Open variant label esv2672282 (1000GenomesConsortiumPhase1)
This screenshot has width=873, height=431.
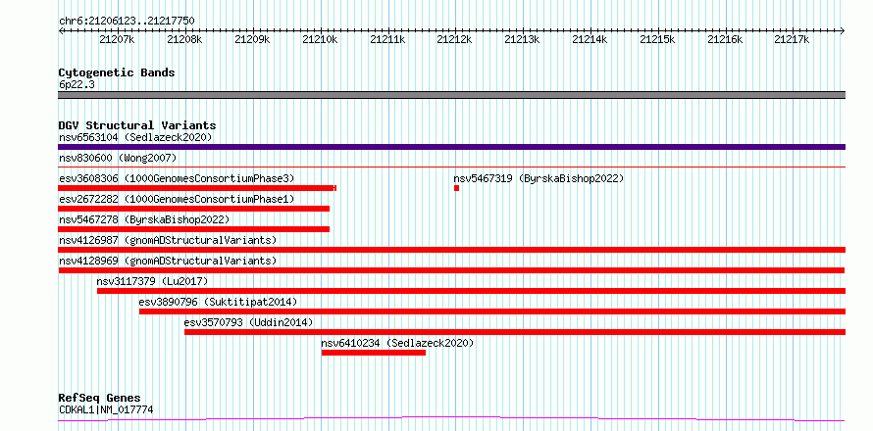pos(177,199)
